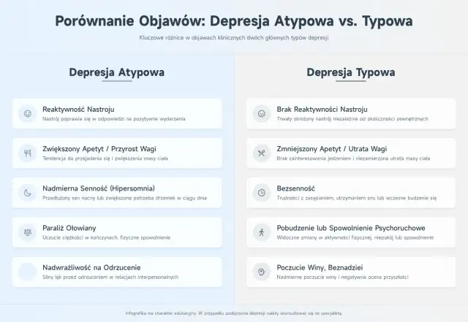Click 'Pobudzenie lub Spowolnienie Psychoruchowe' title
This screenshot has height=322, width=468.
pos(351,228)
